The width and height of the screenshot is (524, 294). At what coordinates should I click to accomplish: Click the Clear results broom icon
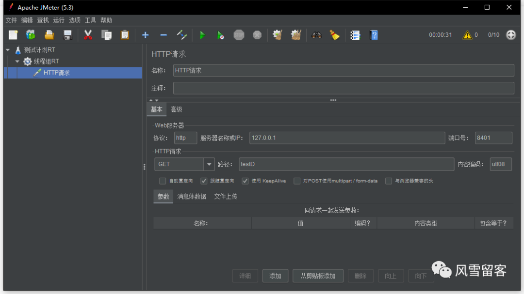278,35
